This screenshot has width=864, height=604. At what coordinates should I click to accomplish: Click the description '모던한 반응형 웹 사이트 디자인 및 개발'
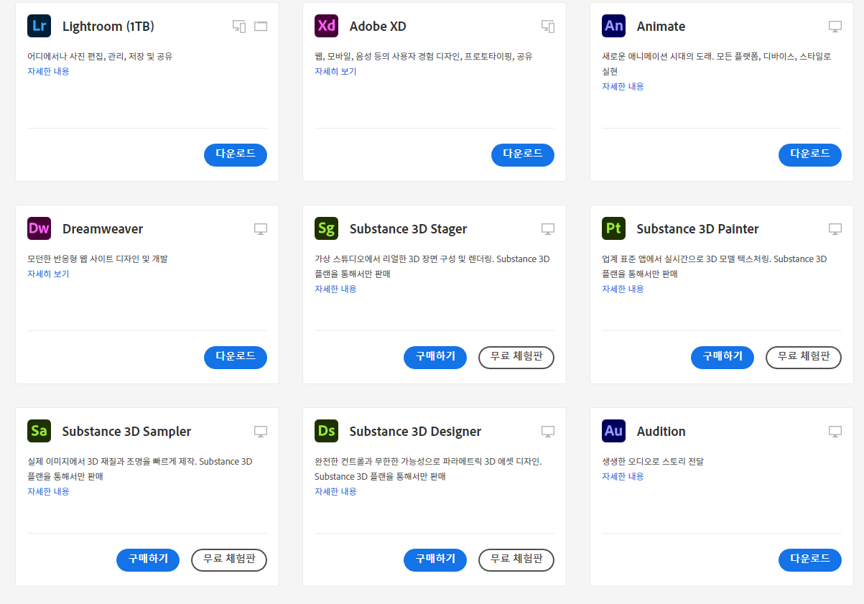97,259
